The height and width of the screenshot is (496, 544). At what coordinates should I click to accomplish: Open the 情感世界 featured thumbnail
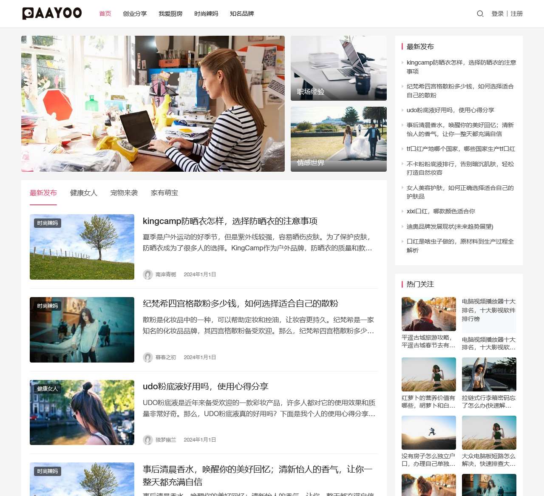339,139
